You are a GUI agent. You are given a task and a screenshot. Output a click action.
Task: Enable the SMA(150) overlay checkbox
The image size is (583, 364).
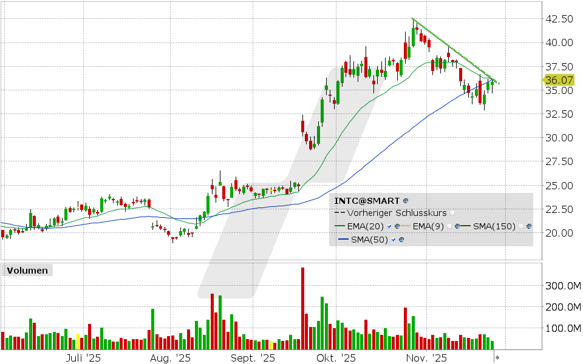pyautogui.click(x=520, y=225)
